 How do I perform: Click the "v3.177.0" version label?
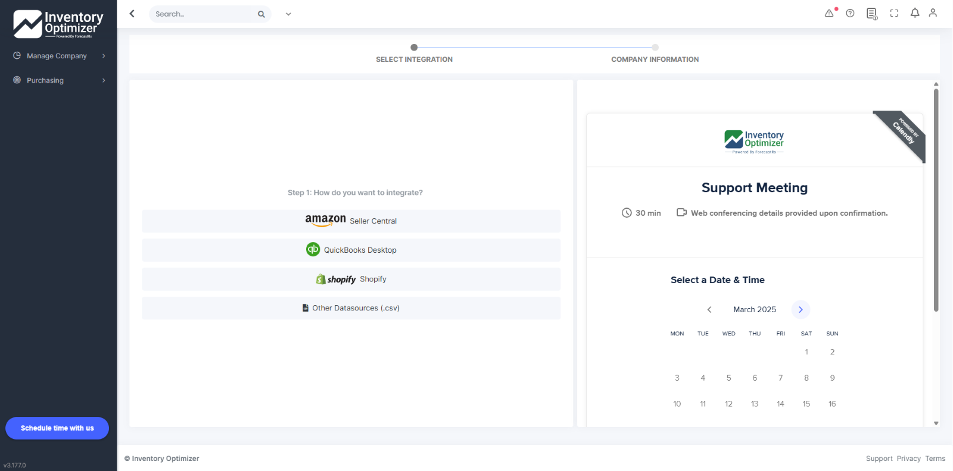pyautogui.click(x=15, y=465)
